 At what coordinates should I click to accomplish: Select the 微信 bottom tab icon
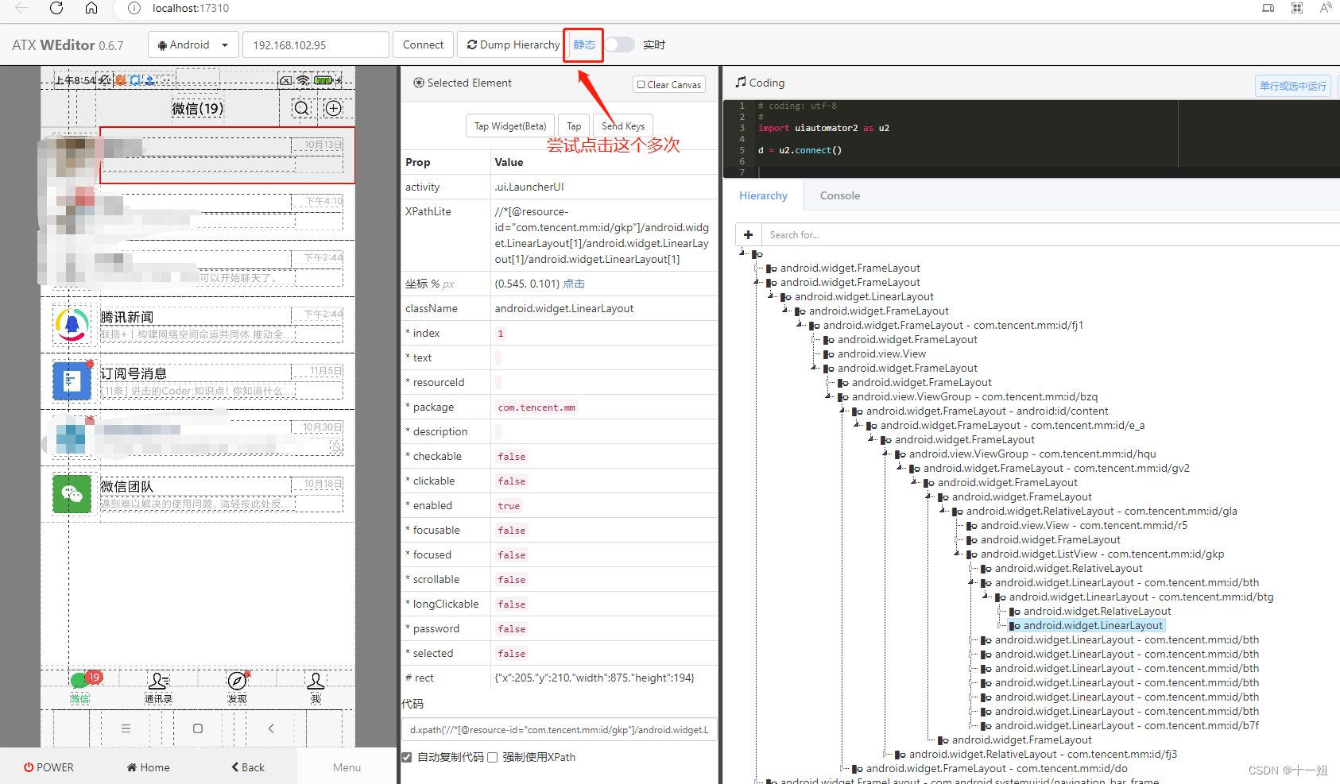pos(79,681)
